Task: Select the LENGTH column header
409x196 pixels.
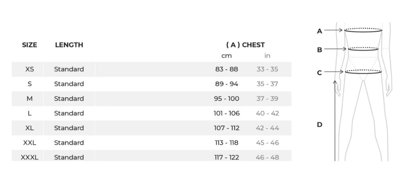Action: coord(69,45)
